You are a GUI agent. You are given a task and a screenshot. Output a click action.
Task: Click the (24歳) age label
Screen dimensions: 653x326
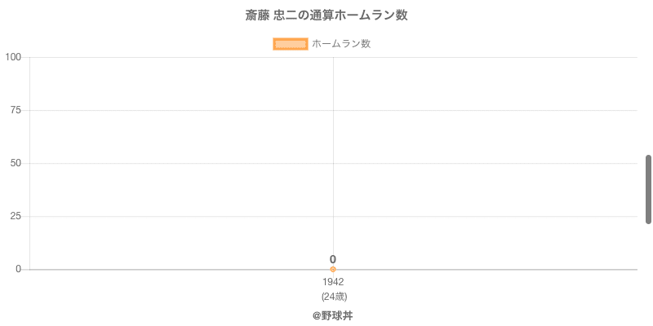click(x=333, y=296)
